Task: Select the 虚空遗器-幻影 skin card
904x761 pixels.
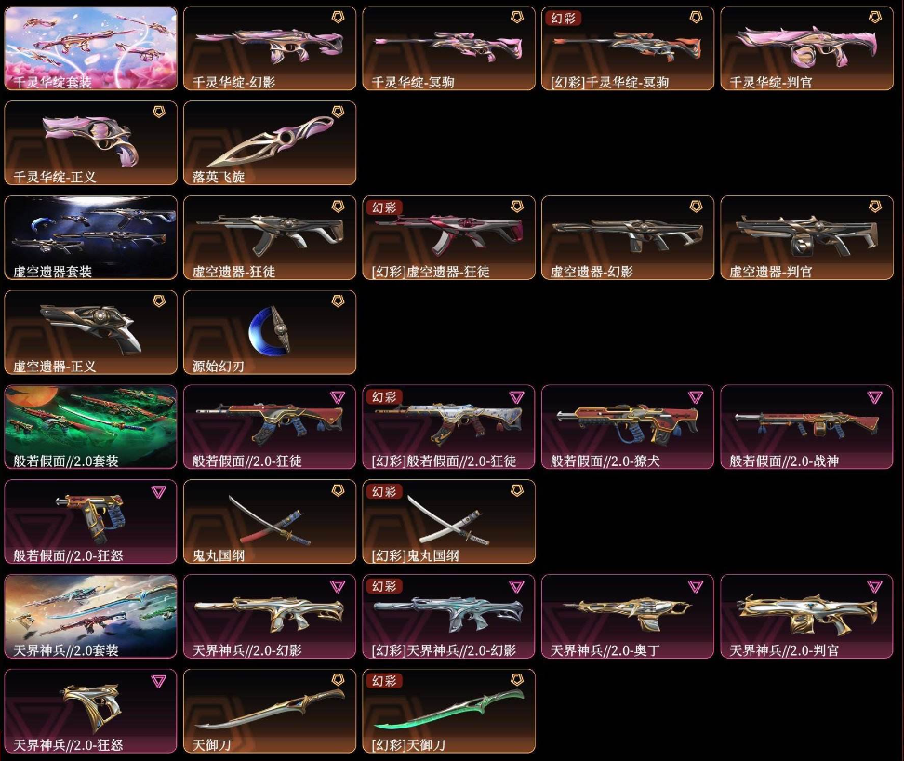Action: coord(628,237)
